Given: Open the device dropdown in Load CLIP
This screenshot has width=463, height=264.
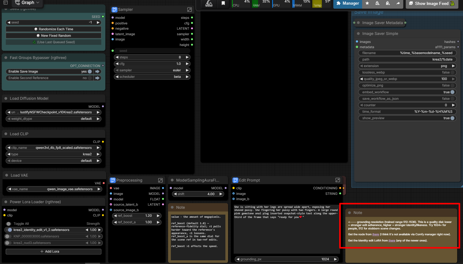Looking at the screenshot, I should (54, 161).
